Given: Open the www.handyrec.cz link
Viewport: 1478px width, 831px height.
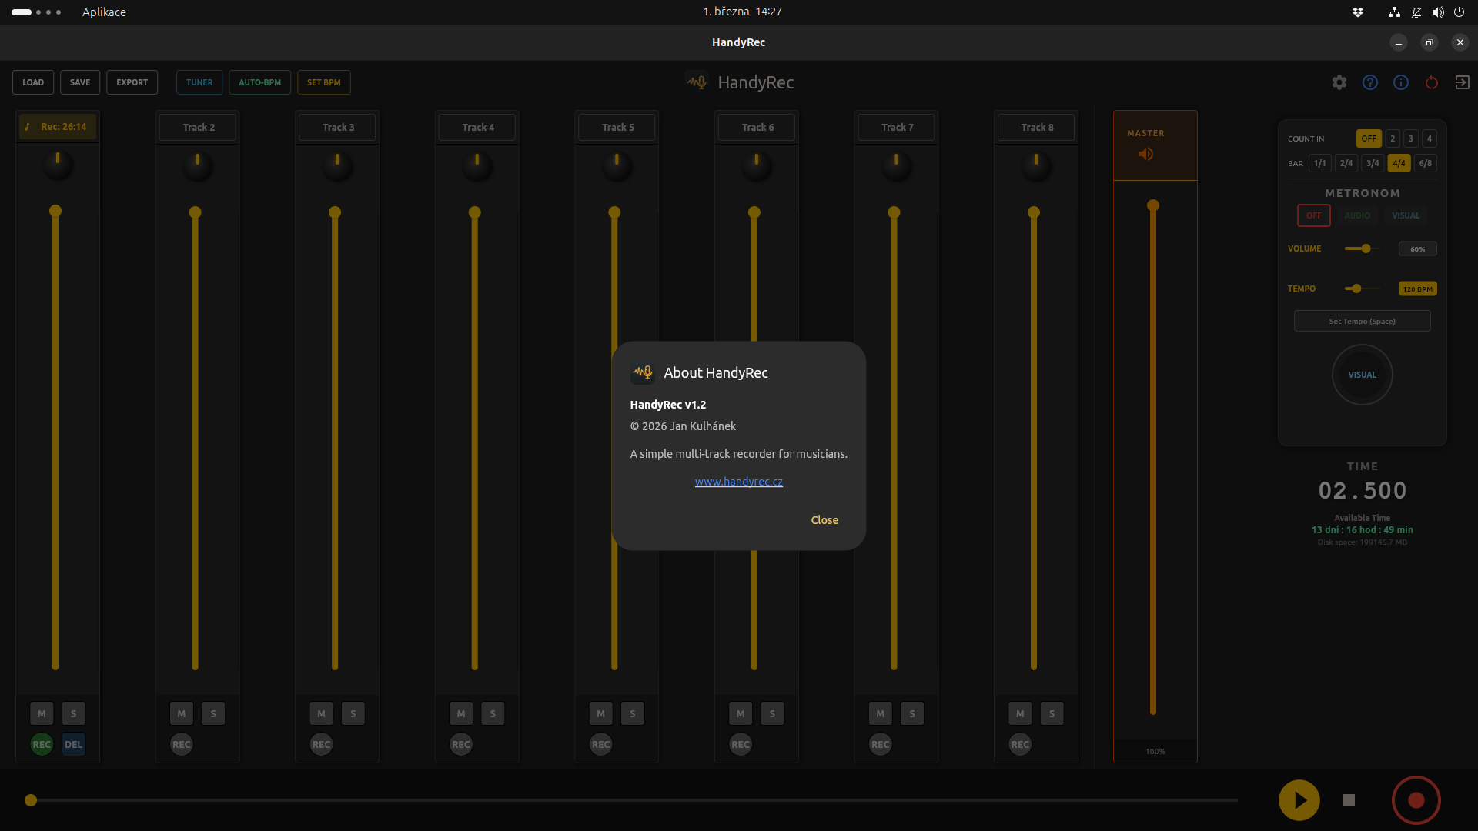Looking at the screenshot, I should [x=738, y=481].
